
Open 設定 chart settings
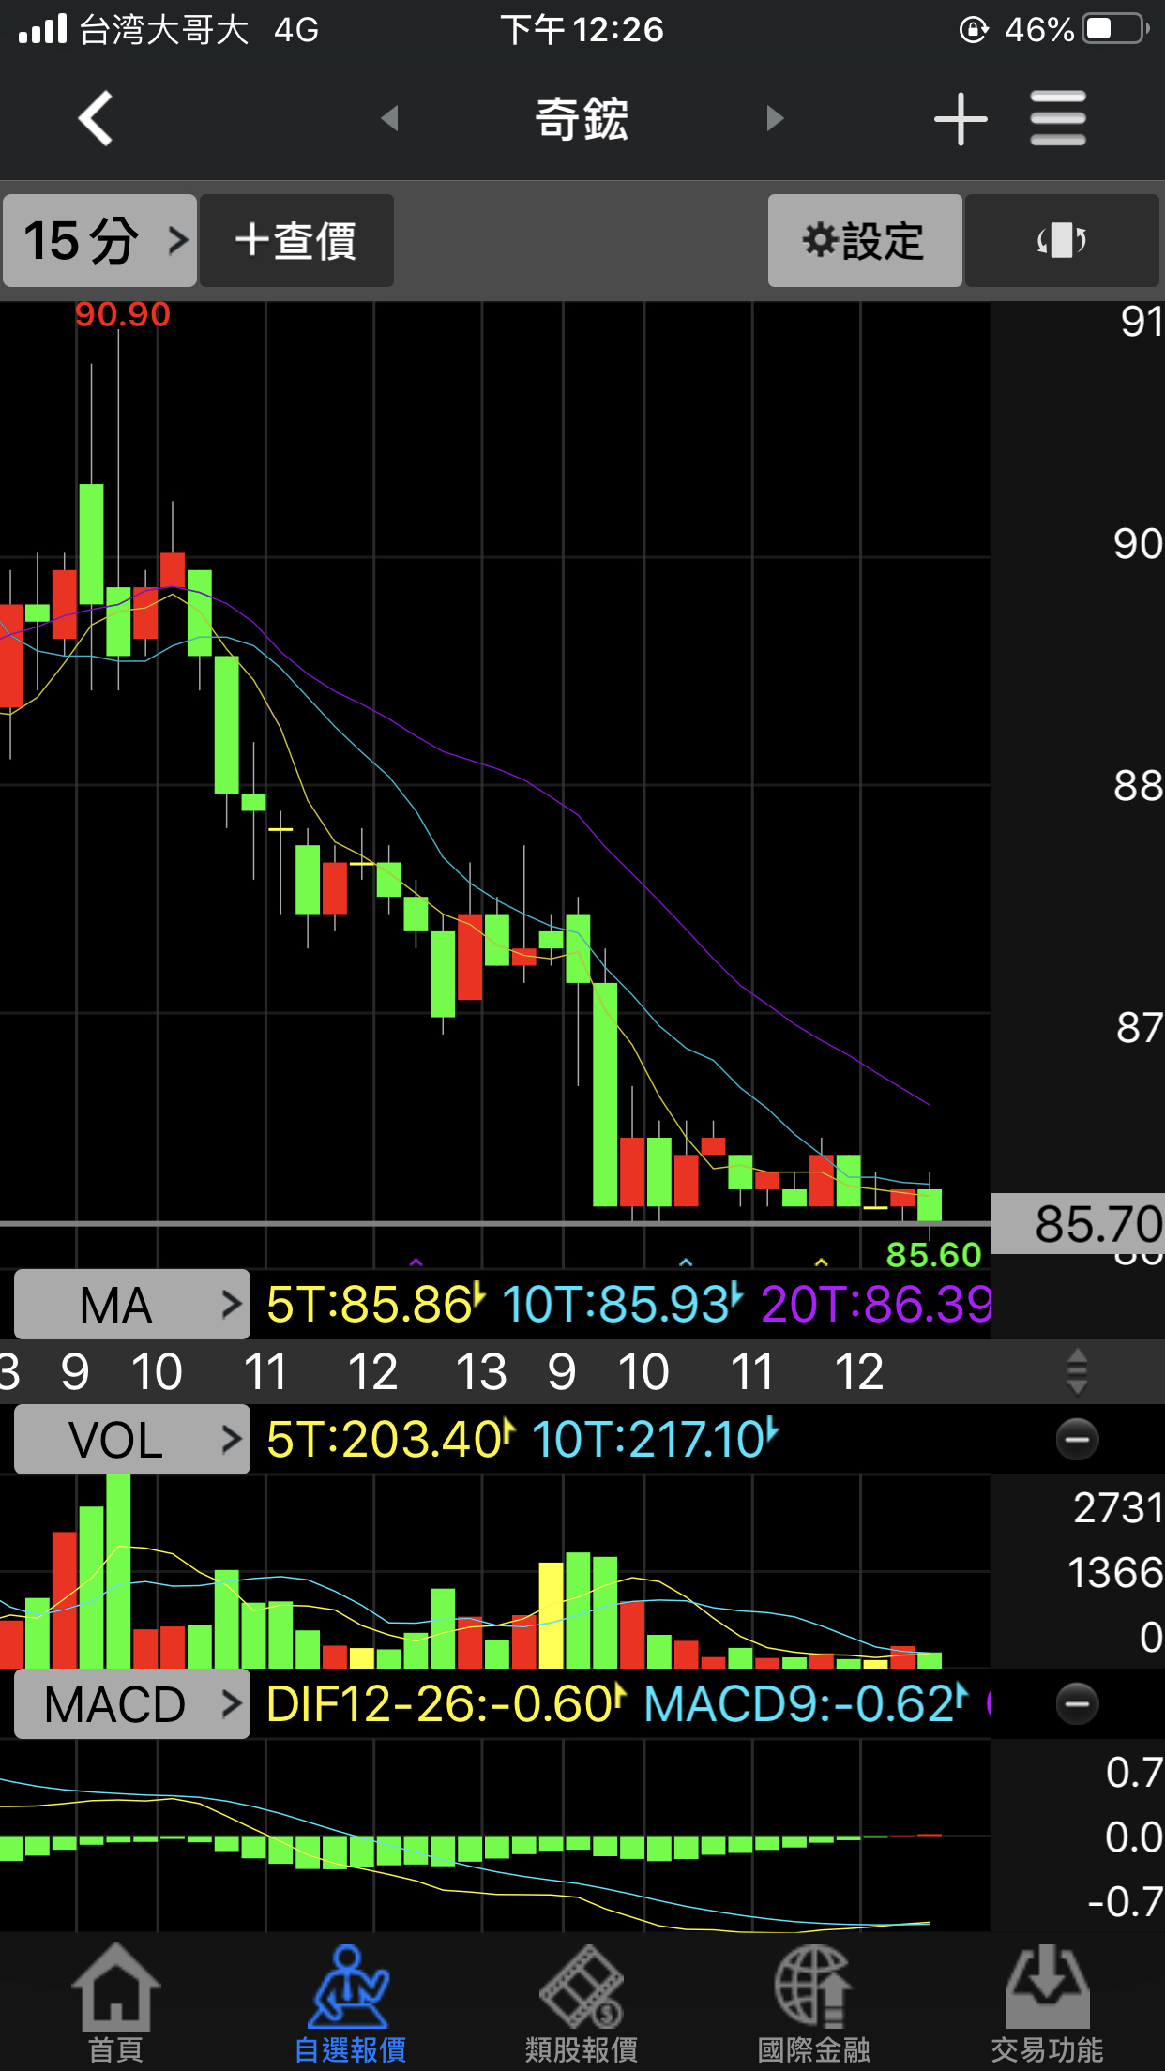(x=864, y=241)
